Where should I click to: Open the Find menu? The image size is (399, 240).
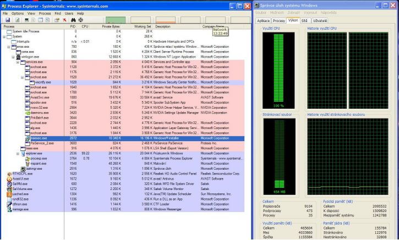(58, 14)
